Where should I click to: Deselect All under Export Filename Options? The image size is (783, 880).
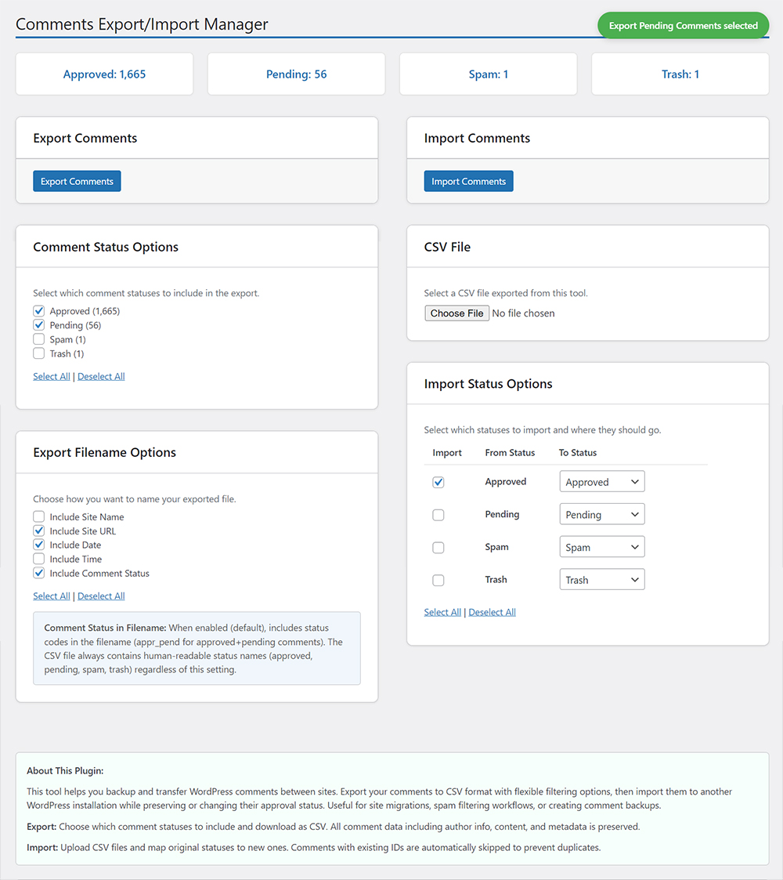tap(101, 596)
